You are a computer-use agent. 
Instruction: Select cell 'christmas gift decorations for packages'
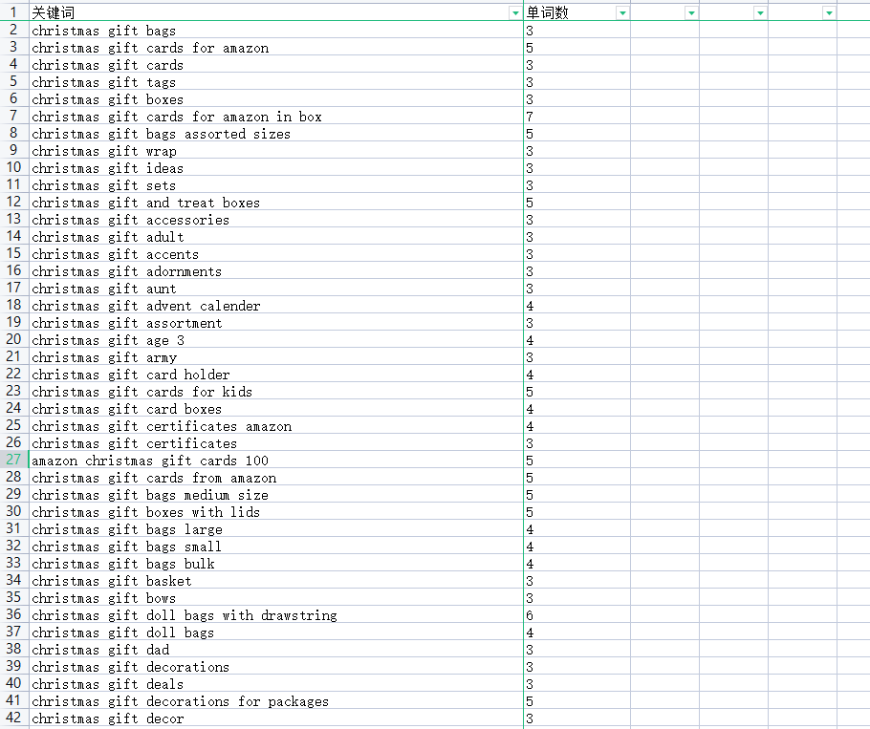tap(275, 700)
